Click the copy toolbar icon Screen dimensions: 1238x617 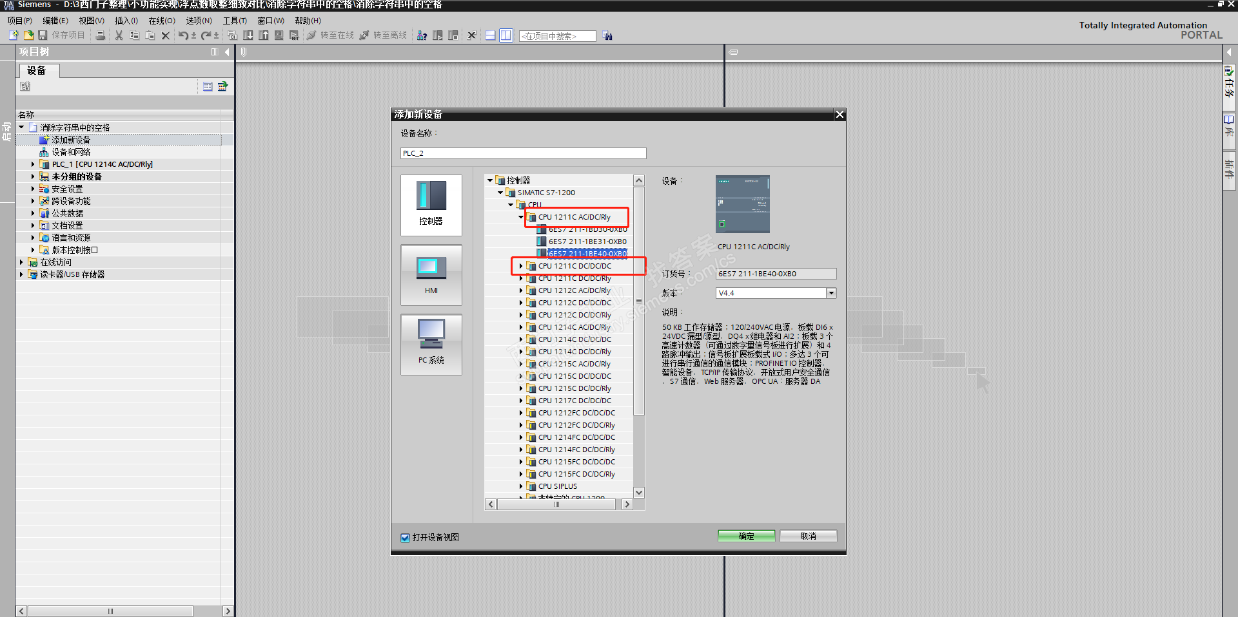click(x=134, y=35)
